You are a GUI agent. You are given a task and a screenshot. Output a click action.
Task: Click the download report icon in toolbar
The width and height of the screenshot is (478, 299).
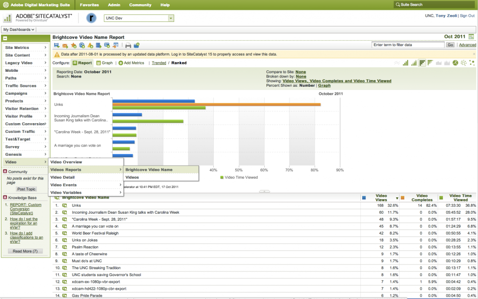[x=56, y=45]
